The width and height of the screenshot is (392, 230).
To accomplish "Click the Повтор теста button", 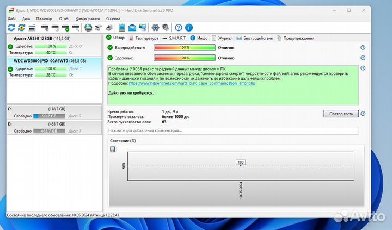I will click(x=341, y=114).
